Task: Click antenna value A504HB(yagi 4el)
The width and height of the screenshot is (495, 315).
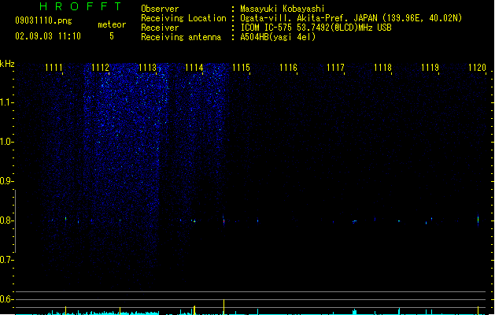Action: pyautogui.click(x=278, y=37)
